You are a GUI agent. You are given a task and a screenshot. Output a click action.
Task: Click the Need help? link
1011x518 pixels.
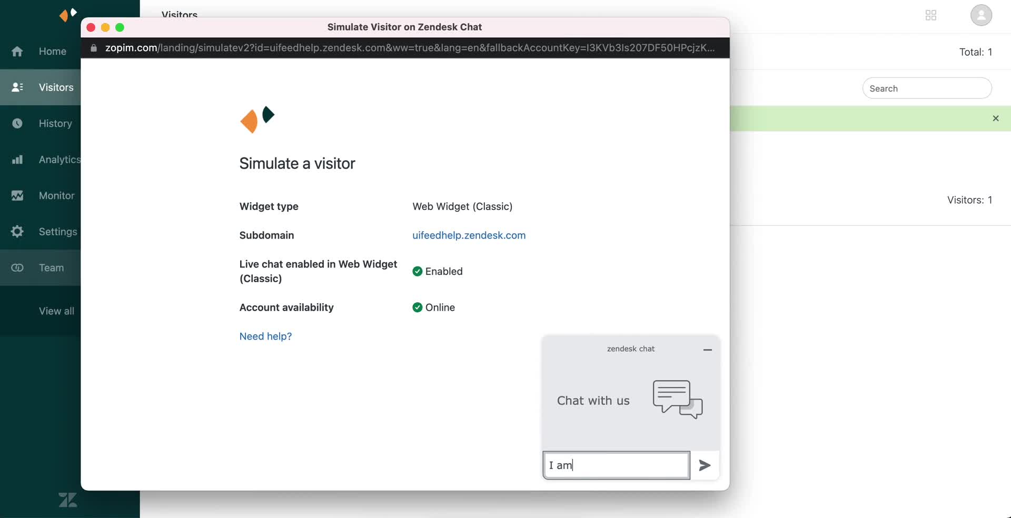[265, 336]
